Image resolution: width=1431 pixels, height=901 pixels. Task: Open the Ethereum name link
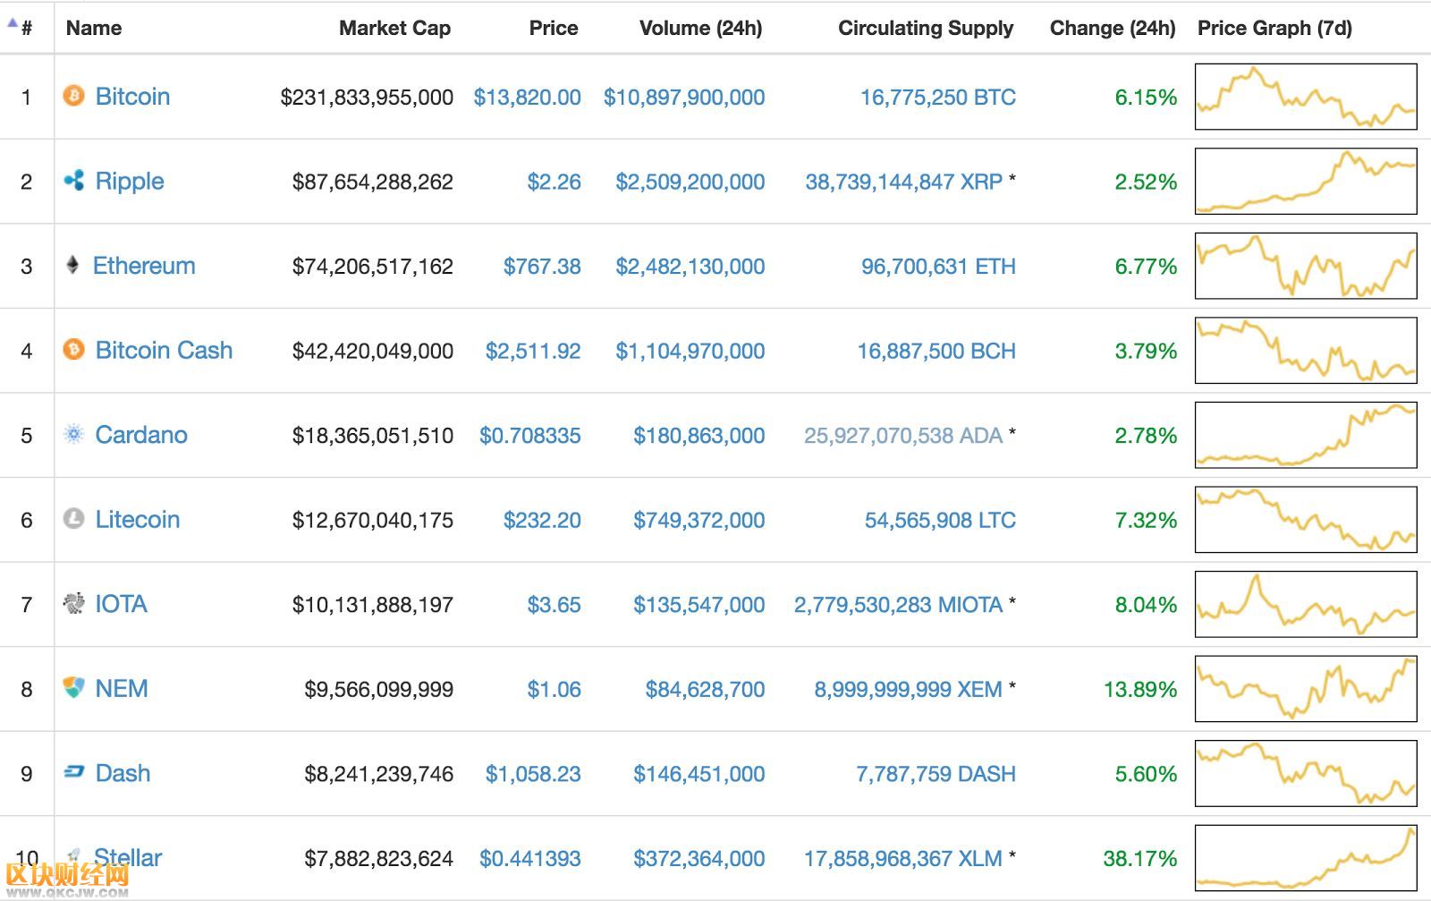(144, 266)
